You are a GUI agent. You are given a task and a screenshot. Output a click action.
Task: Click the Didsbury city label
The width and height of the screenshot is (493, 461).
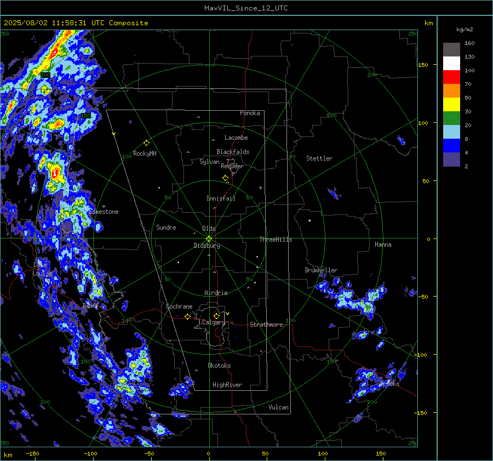(x=207, y=246)
